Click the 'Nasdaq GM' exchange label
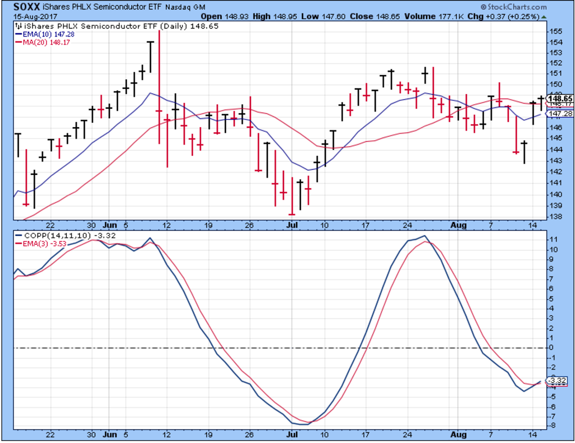 click(x=185, y=8)
